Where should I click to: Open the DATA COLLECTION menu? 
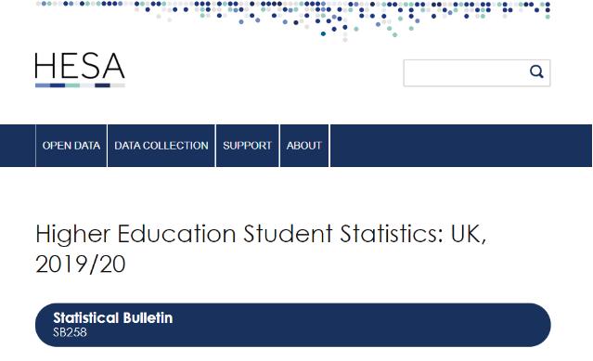161,146
